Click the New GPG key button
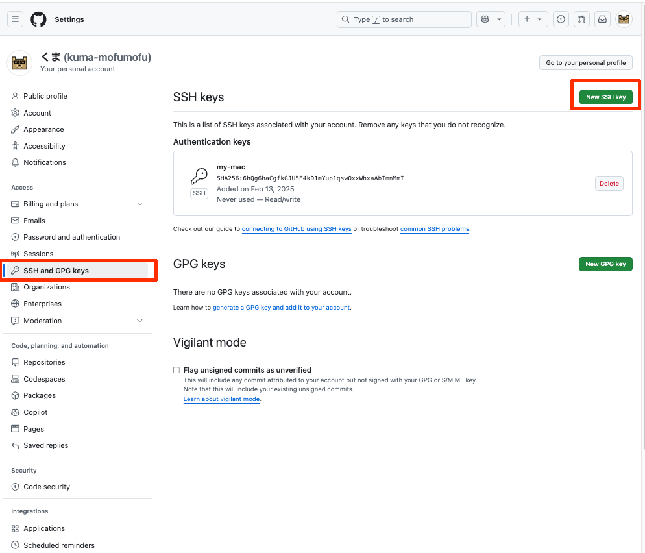The width and height of the screenshot is (645, 553). (605, 264)
